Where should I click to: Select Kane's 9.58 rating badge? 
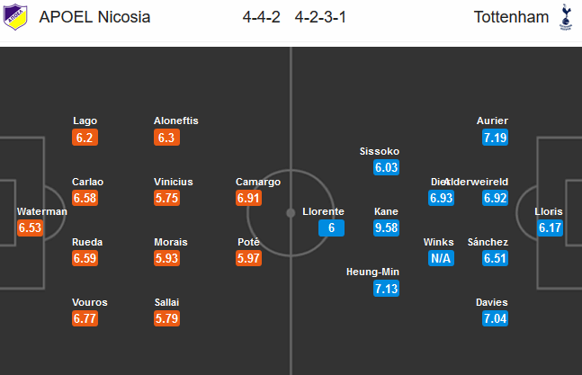point(387,228)
